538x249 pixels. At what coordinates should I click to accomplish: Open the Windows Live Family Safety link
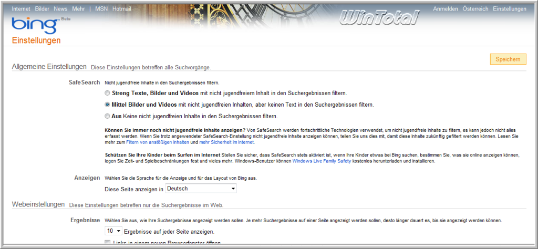pyautogui.click(x=322, y=161)
